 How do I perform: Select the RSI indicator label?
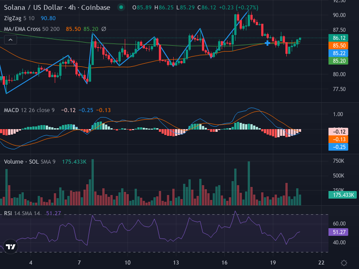tap(8, 213)
